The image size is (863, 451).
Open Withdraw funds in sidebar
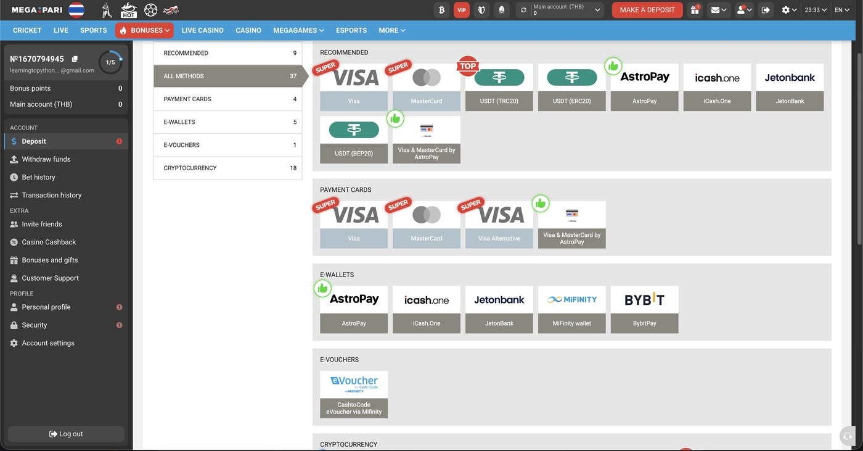(x=66, y=159)
